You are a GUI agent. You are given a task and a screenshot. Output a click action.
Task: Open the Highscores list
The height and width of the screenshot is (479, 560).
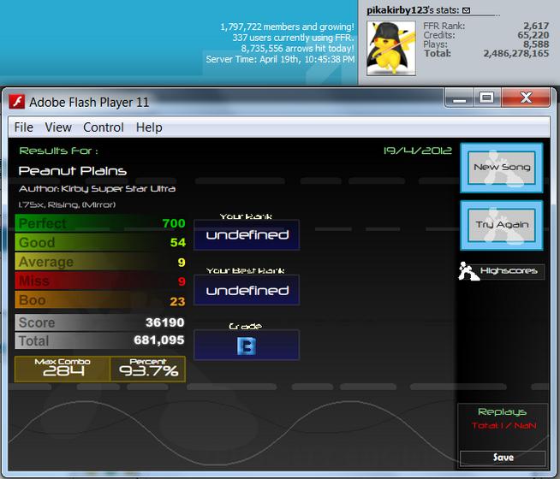click(x=509, y=270)
